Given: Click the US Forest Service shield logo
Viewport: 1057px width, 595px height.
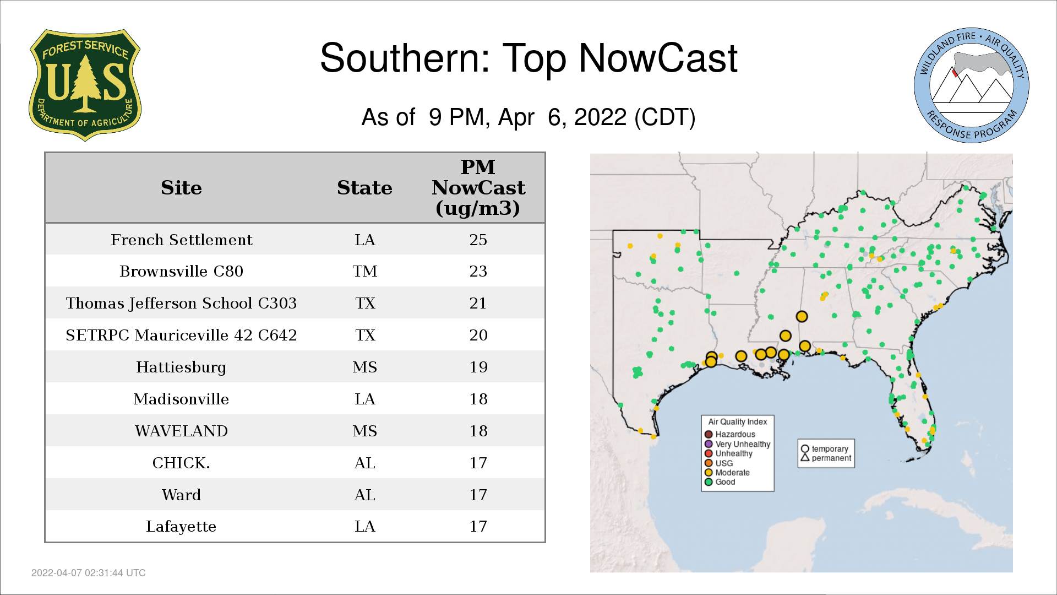Looking at the screenshot, I should 85,85.
